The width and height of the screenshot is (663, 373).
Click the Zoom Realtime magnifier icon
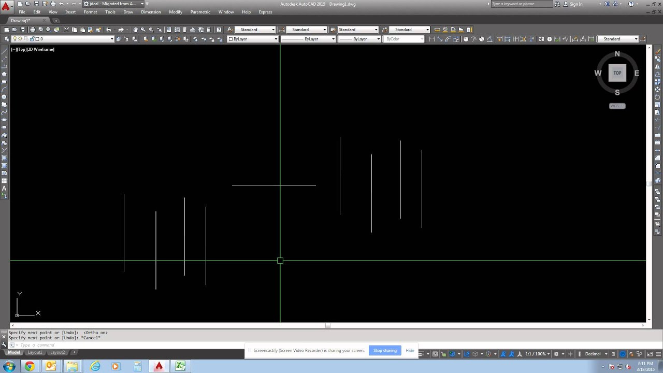(143, 30)
